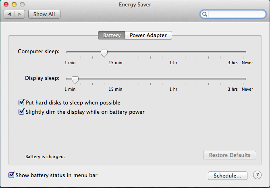Minimize the Energy Saver window
This screenshot has height=188, width=270.
pos(13,4)
